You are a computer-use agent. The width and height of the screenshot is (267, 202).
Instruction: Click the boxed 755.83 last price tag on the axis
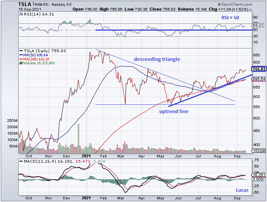tap(259, 69)
